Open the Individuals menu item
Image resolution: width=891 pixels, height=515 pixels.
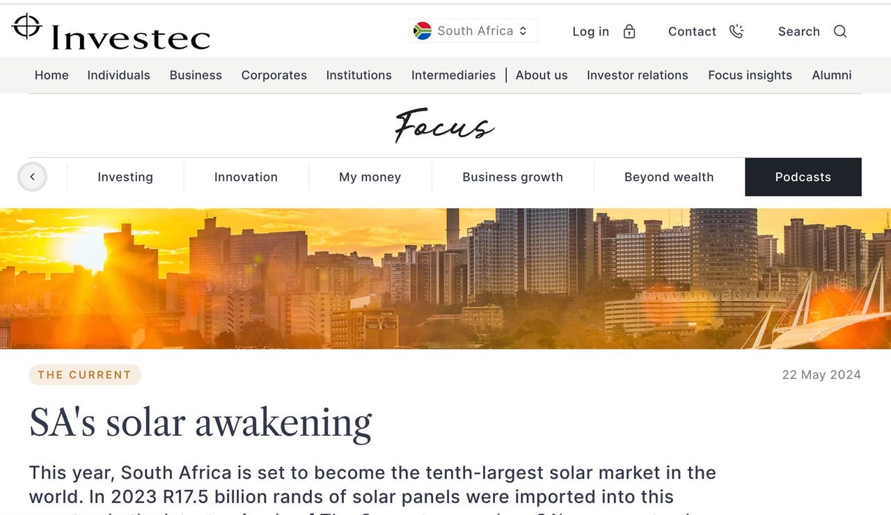118,75
